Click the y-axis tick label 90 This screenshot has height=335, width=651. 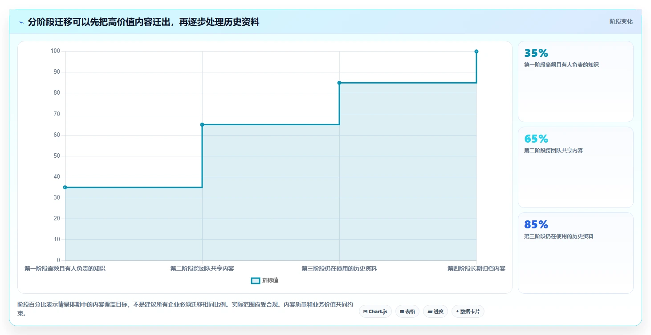pos(57,72)
